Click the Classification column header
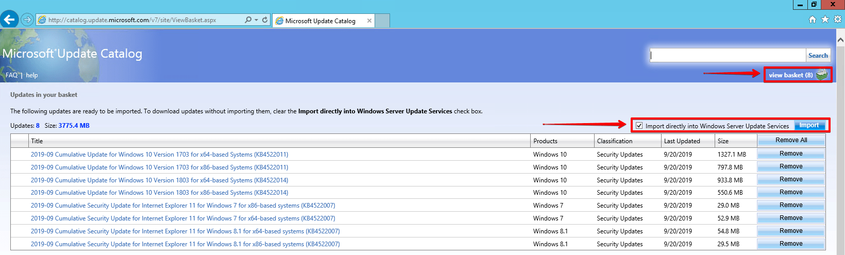Viewport: 845px width, 255px height. pyautogui.click(x=628, y=141)
